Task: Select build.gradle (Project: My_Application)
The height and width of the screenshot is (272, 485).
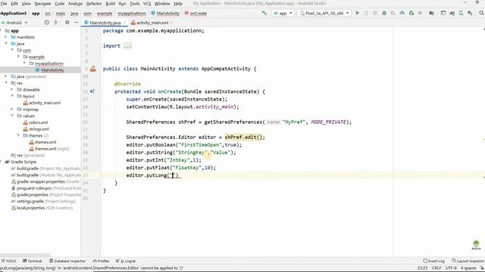Action: [45, 168]
